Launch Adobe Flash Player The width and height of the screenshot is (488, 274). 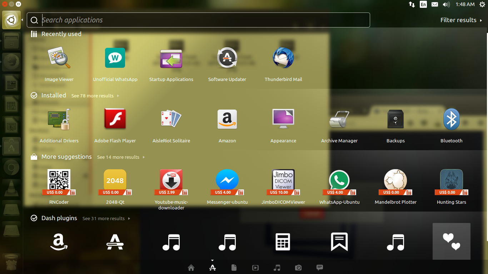[115, 126]
